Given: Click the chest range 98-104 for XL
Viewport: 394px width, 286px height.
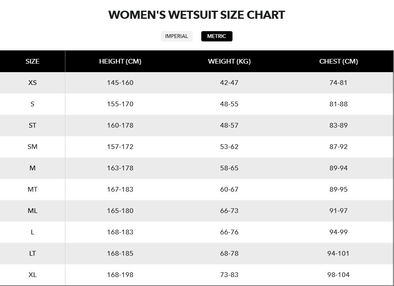Looking at the screenshot, I should coord(338,274).
